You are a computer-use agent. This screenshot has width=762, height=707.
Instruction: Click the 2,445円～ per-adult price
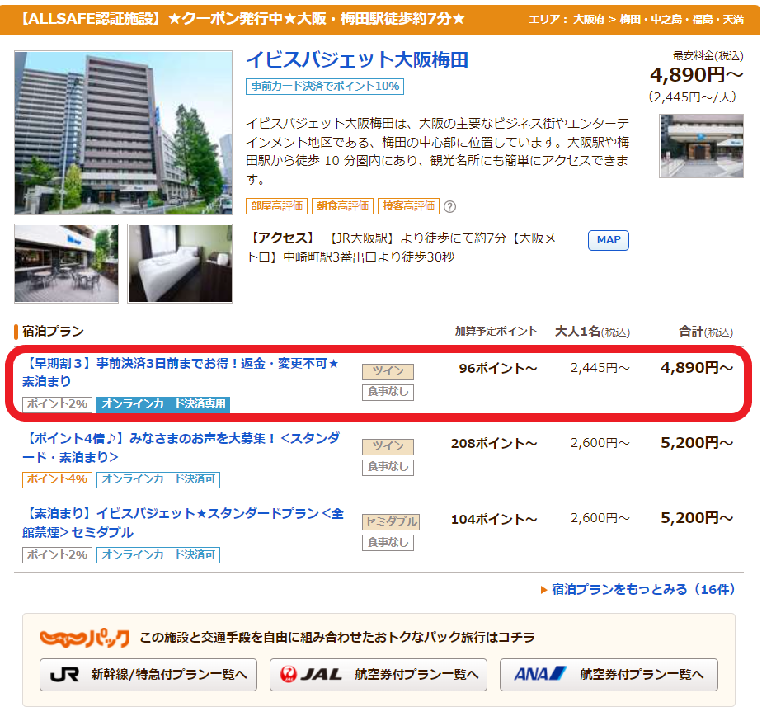600,368
